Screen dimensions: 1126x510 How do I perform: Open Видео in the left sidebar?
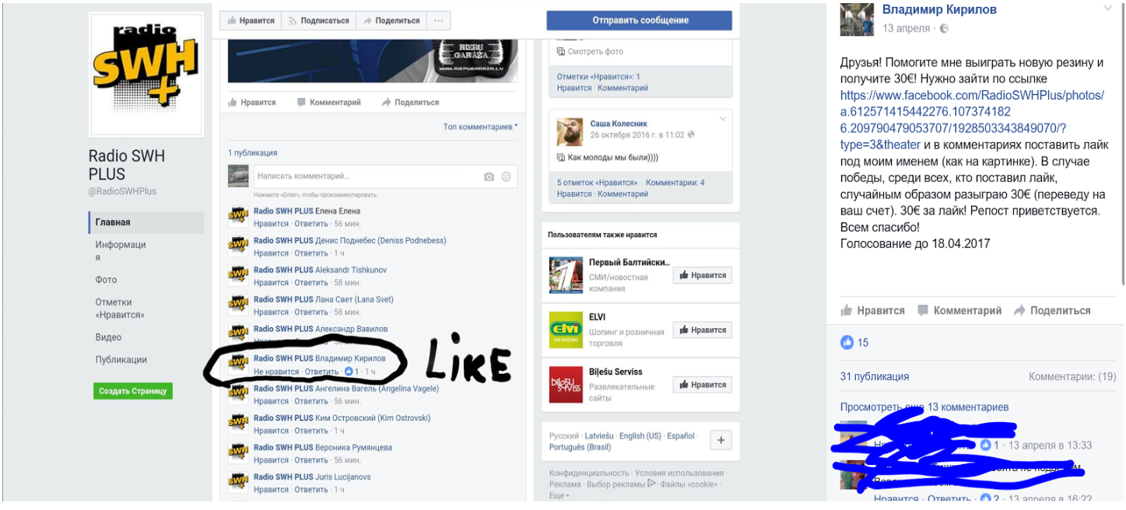109,337
